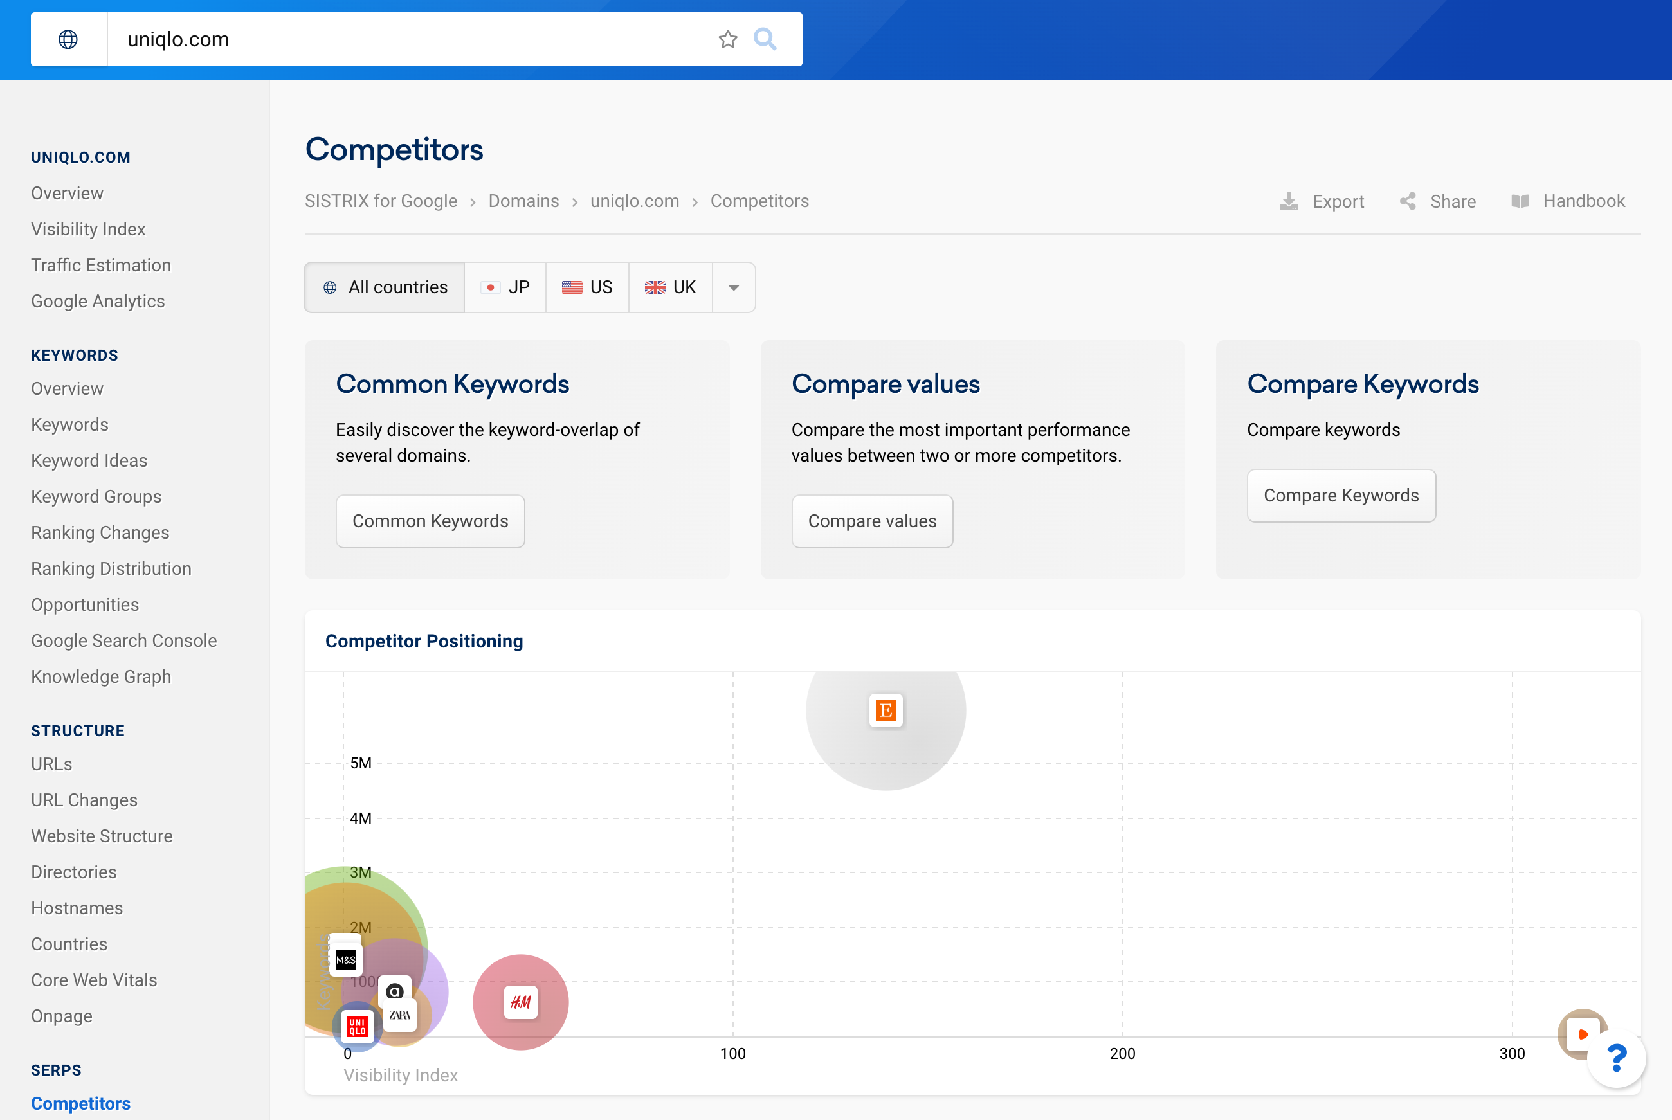Select the Uniqlo logo in the chart
Screen dimensions: 1672x1120
357,1026
